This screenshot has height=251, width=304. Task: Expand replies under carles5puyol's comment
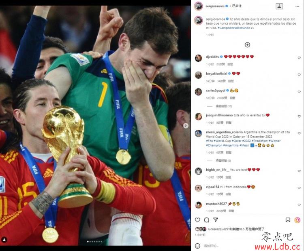[224, 106]
